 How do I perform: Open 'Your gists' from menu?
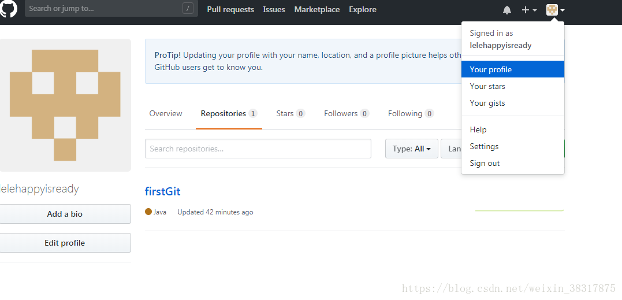[512, 103]
